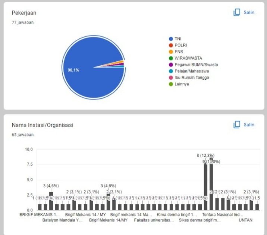Click the copy icon beside Nama Instasi chart
This screenshot has height=235, width=267.
(x=236, y=125)
